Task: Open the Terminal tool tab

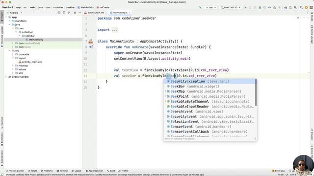Action: click(62, 171)
